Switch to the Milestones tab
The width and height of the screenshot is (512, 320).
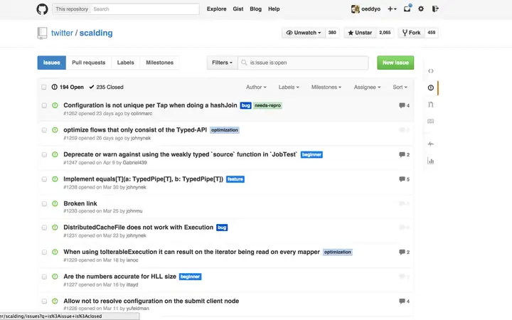click(160, 63)
